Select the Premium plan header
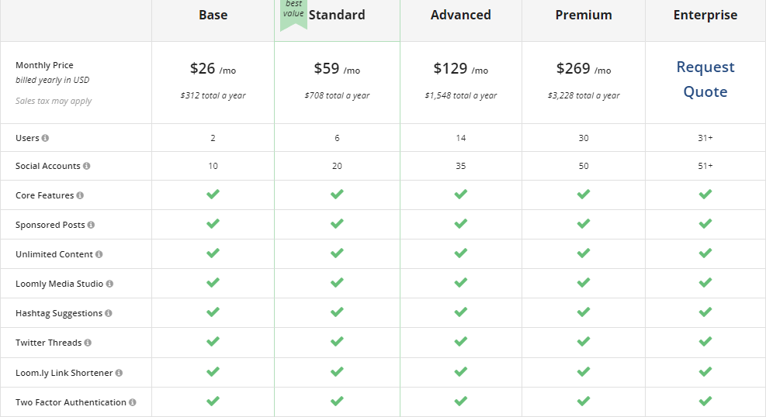The height and width of the screenshot is (417, 766). click(584, 15)
